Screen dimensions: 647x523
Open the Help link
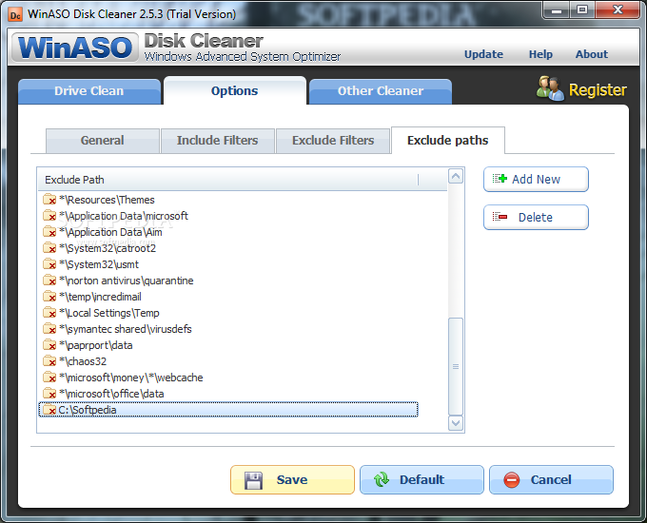(540, 54)
